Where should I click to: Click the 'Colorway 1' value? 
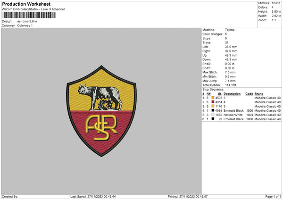[25, 25]
